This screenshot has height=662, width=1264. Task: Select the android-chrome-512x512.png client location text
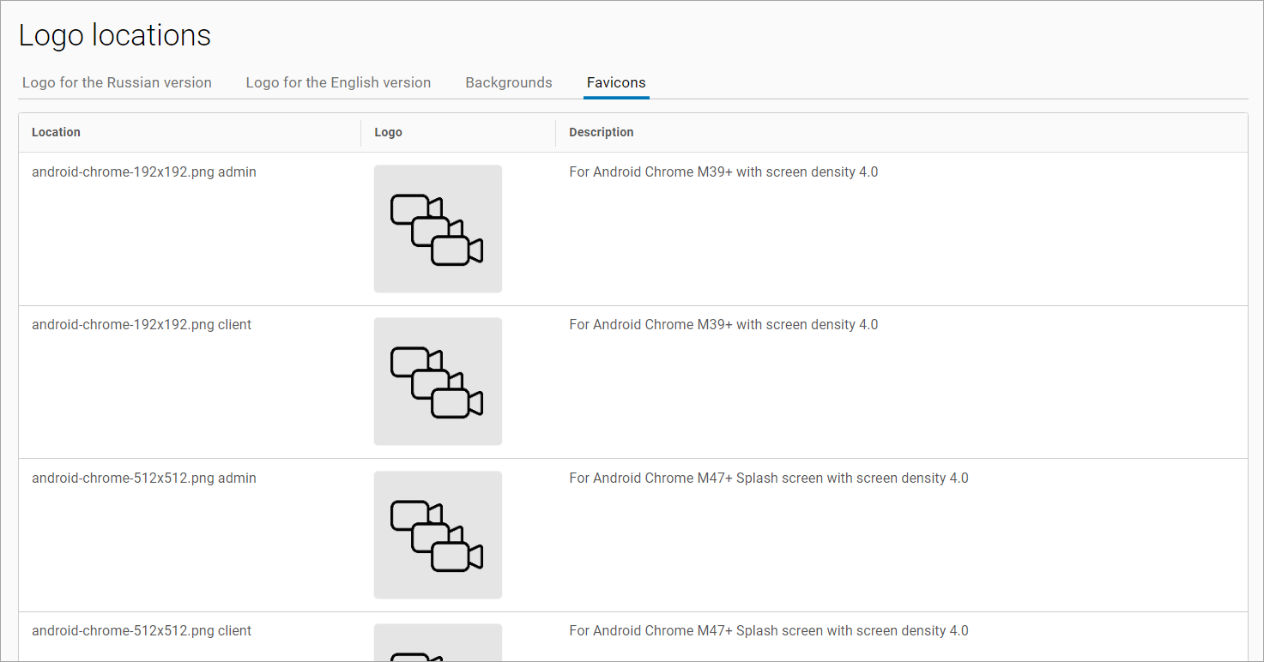(x=142, y=631)
